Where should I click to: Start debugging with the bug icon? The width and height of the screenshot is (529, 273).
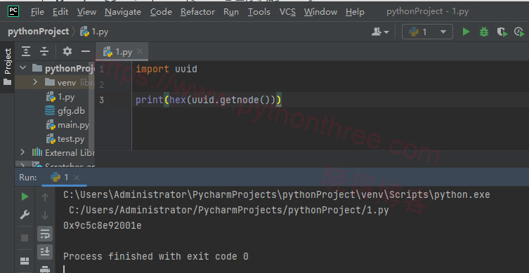[x=484, y=32]
